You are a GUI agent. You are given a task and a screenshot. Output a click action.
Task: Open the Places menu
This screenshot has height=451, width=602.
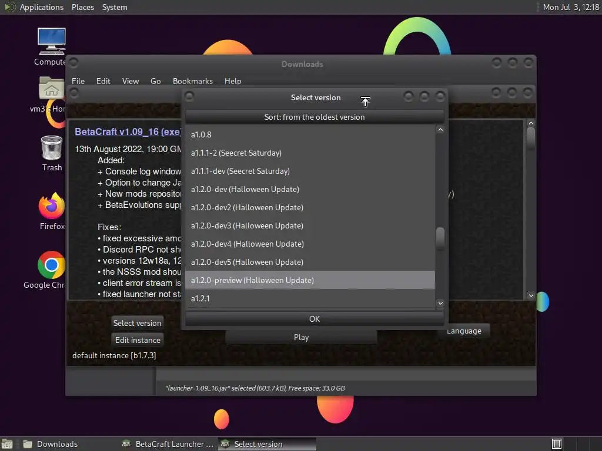[x=82, y=7]
